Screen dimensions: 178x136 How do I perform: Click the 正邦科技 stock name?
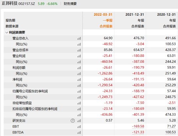(10, 3)
